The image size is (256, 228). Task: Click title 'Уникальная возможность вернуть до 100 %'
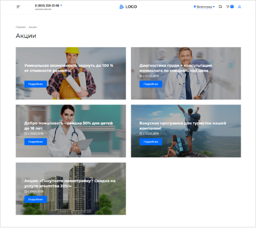(x=68, y=66)
